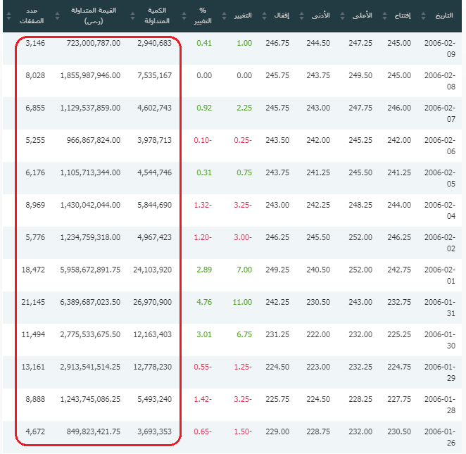Click trades count 4,672
The image size is (466, 454).
35,432
